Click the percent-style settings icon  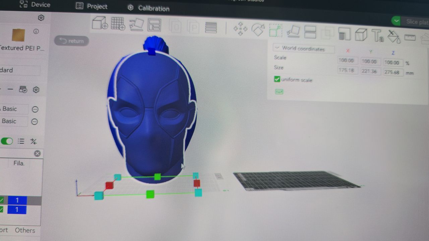coord(34,141)
